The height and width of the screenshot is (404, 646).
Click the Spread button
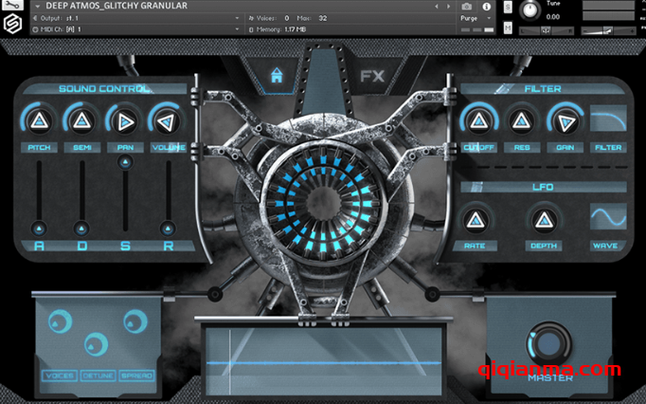click(x=135, y=376)
